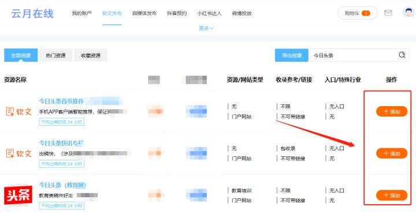This screenshot has height=214, width=416.
Task: Click the 收录参考/链接 column header
Action: 294,80
